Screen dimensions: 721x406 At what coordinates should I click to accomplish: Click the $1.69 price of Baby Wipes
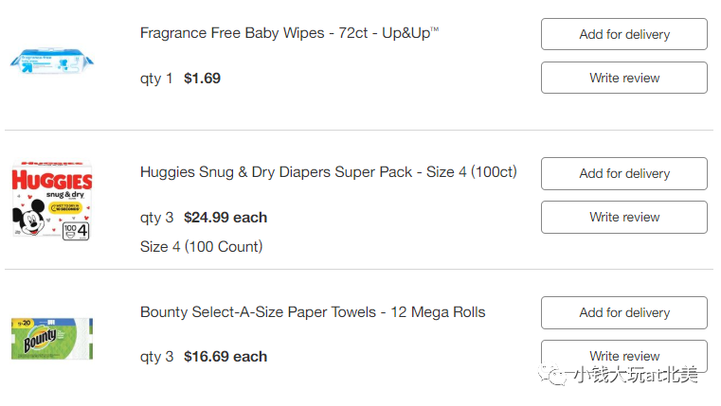click(202, 79)
